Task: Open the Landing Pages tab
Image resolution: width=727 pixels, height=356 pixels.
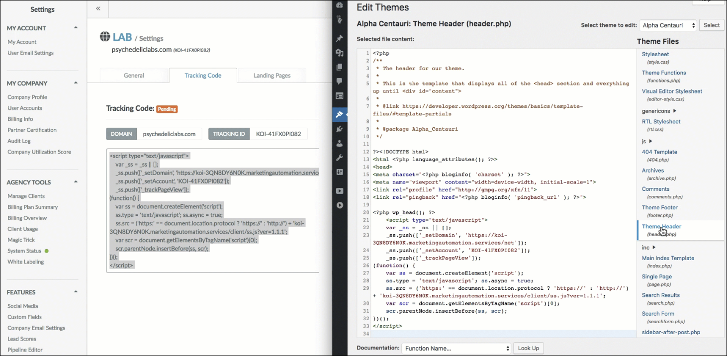Action: point(272,76)
